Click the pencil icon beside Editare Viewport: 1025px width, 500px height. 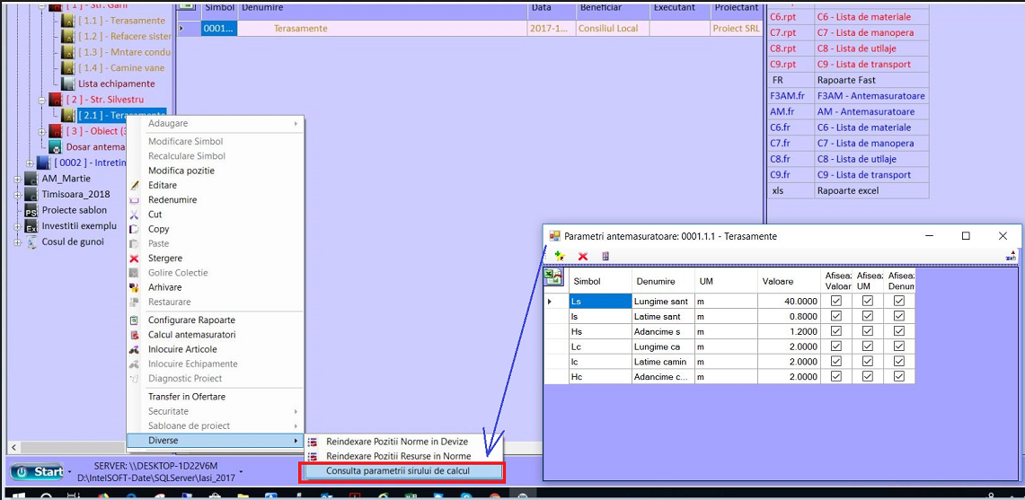[x=135, y=186]
